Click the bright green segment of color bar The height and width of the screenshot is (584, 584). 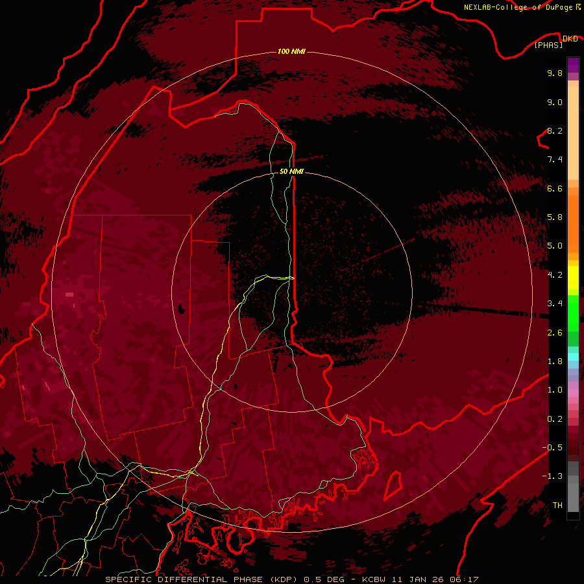pyautogui.click(x=573, y=312)
